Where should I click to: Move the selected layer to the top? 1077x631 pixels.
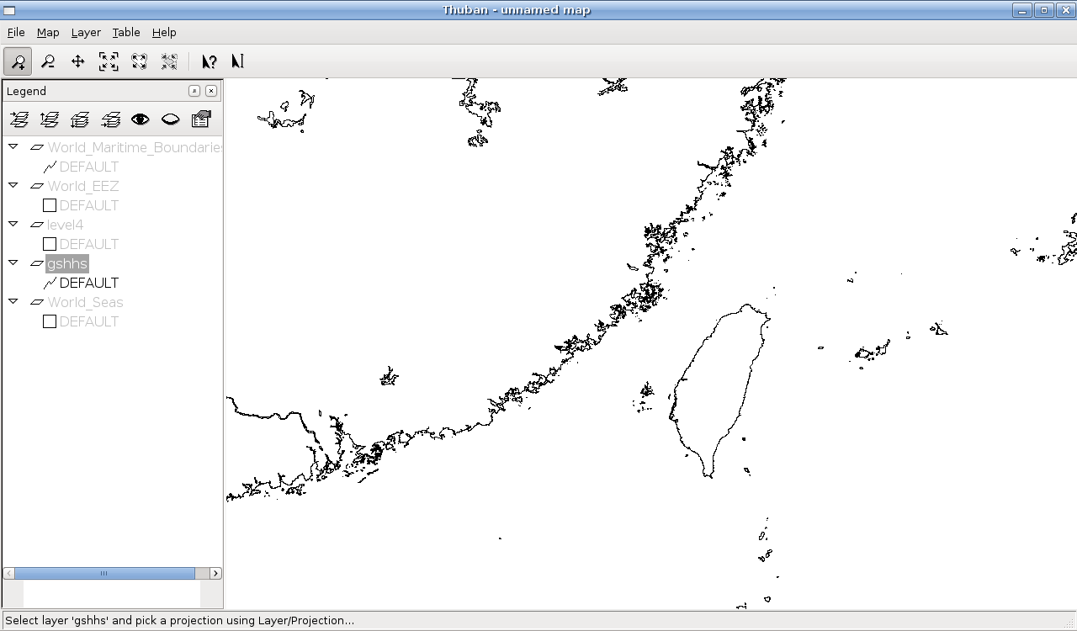(x=19, y=119)
